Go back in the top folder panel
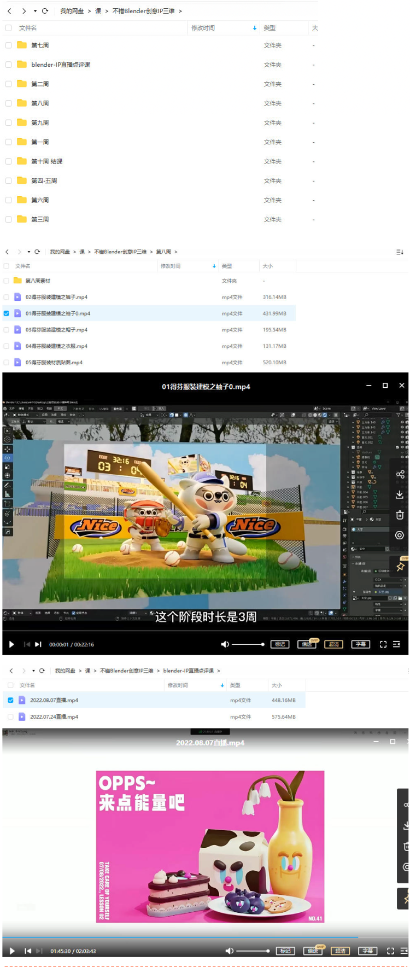Image resolution: width=410 pixels, height=967 pixels. [9, 11]
